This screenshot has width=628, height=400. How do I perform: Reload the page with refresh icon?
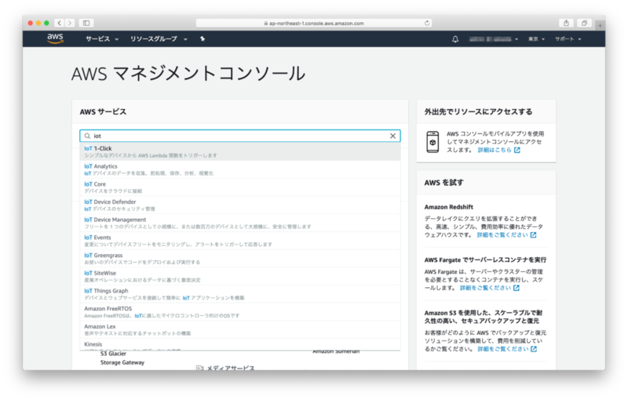(x=427, y=24)
